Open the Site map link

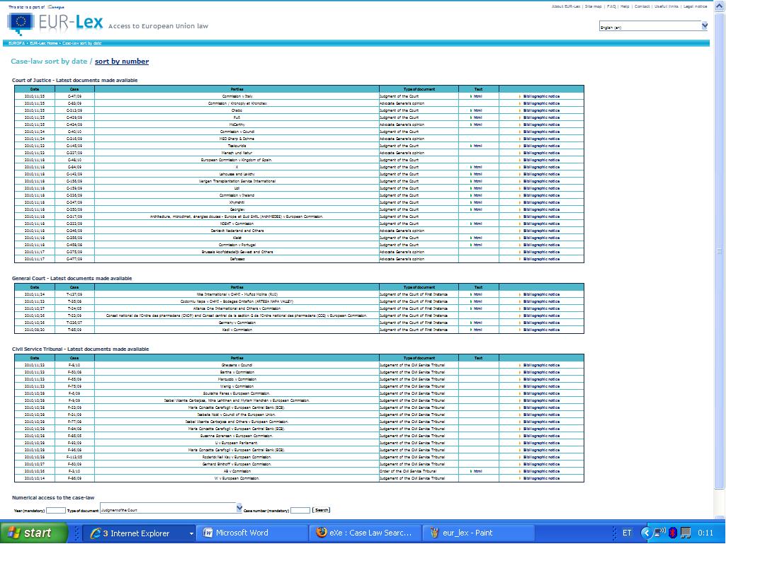click(x=593, y=6)
